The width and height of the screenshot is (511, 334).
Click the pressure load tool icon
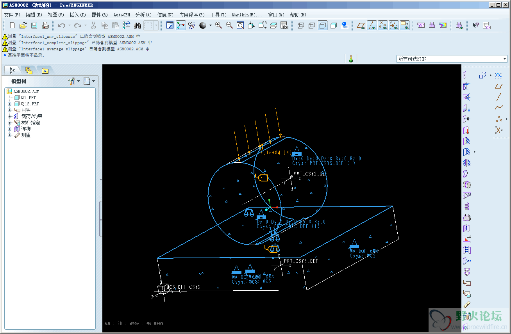click(466, 86)
